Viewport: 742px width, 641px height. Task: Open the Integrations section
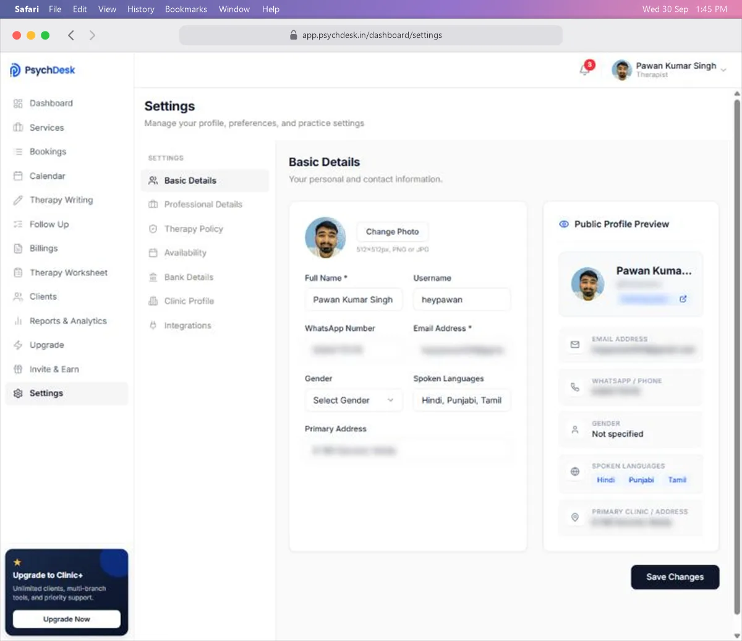click(205, 325)
